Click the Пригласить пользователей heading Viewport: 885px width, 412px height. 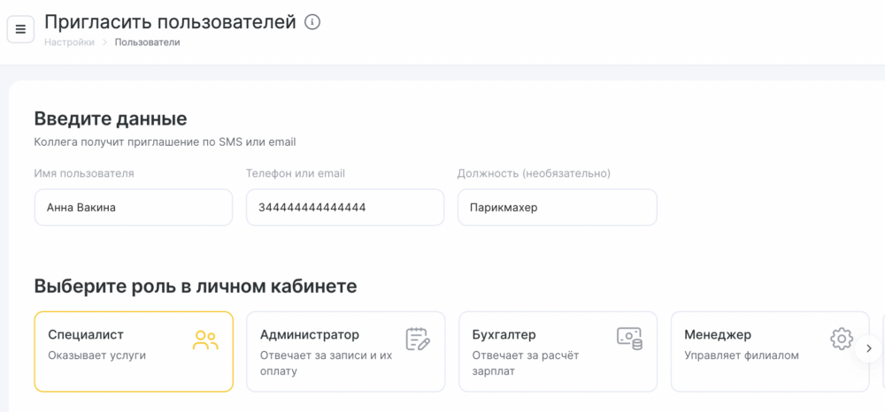tap(171, 22)
